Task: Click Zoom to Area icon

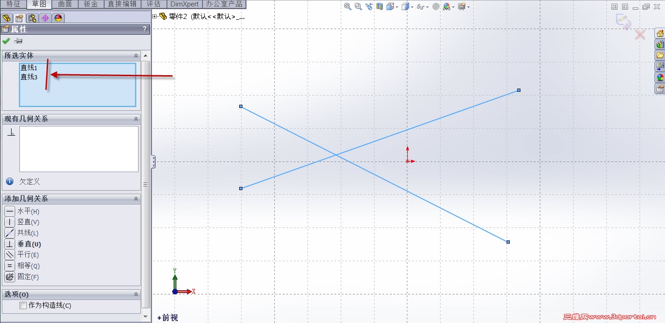Action: tap(358, 6)
